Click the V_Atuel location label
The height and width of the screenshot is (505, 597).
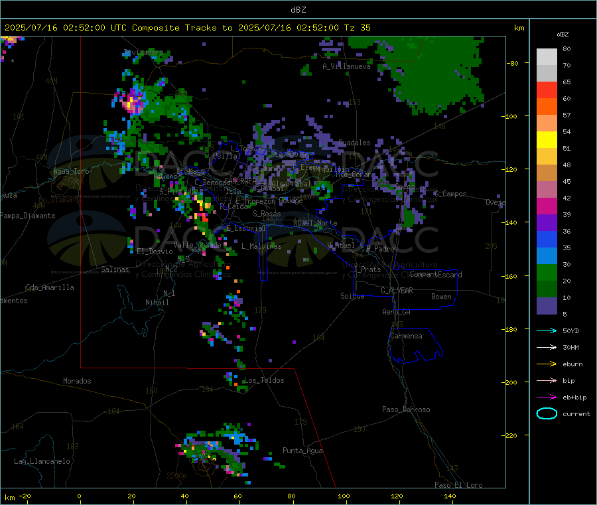pyautogui.click(x=341, y=246)
